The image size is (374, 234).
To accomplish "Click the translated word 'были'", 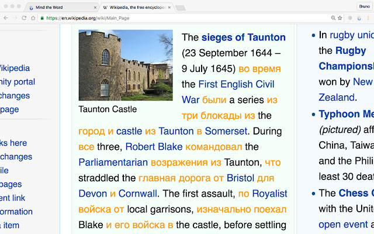I will click(x=214, y=100).
